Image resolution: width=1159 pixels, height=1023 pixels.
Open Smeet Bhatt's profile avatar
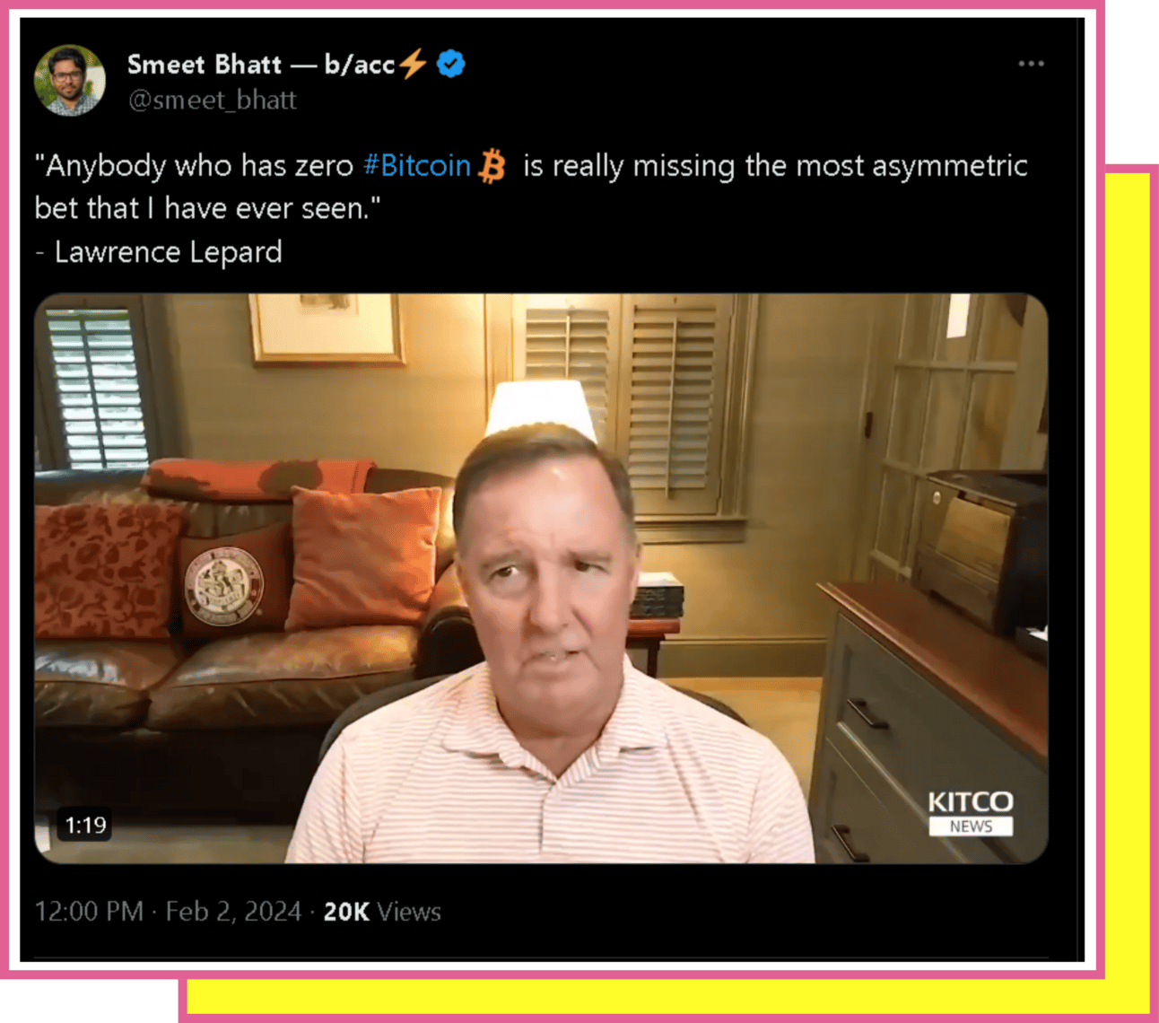[x=69, y=81]
